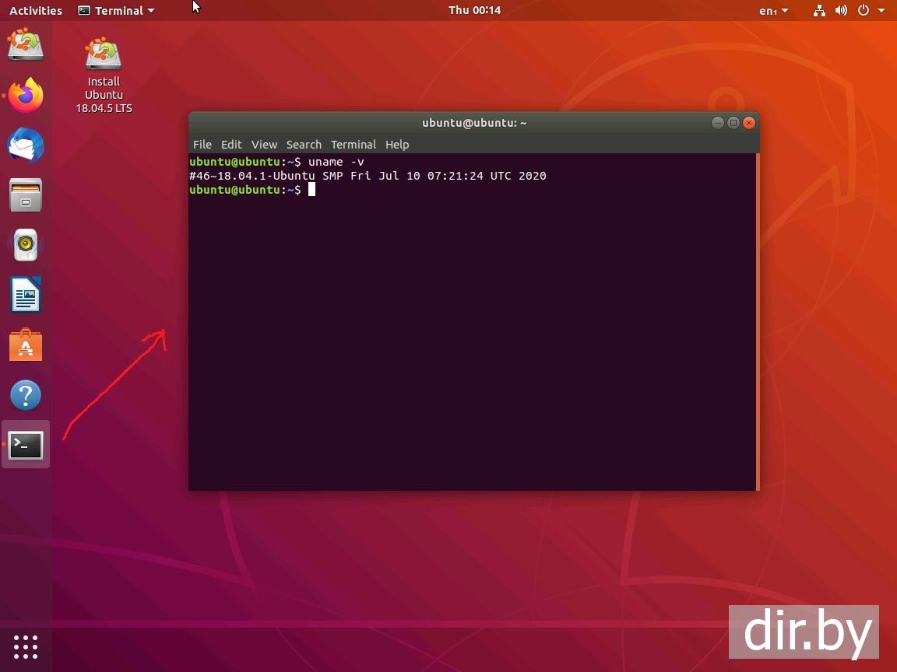The height and width of the screenshot is (672, 897).
Task: Launch Rhythmbox music player
Action: 26,245
